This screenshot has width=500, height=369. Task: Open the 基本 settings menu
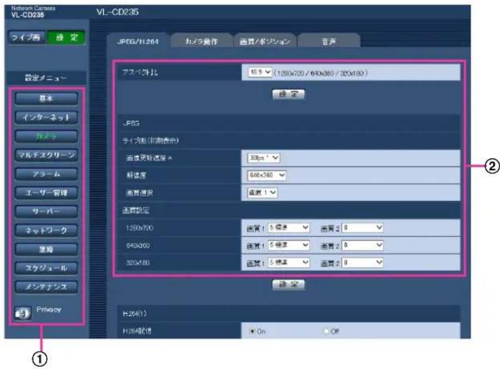pos(46,98)
